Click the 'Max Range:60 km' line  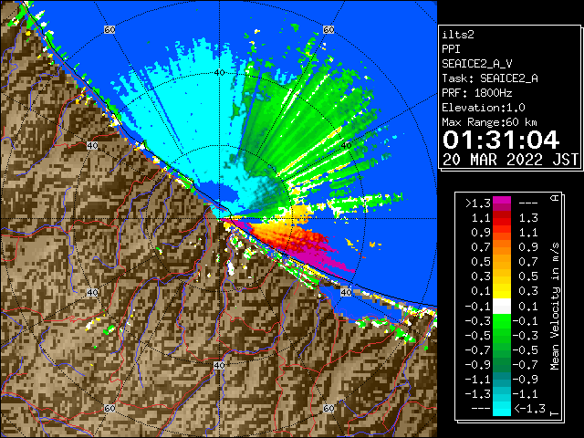coord(490,122)
